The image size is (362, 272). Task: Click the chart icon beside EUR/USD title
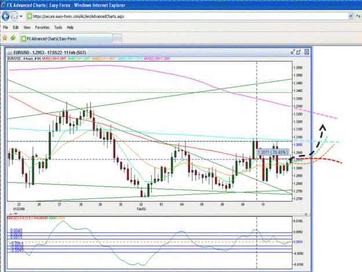coord(10,53)
